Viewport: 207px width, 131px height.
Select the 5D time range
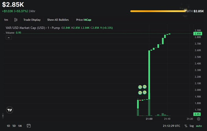point(14,126)
